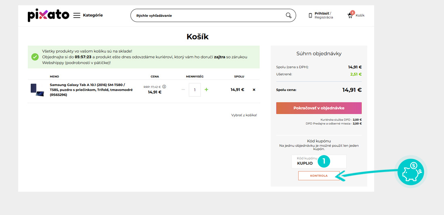Image resolution: width=444 pixels, height=215 pixels.
Task: Click the Registrácia link
Action: point(324,17)
